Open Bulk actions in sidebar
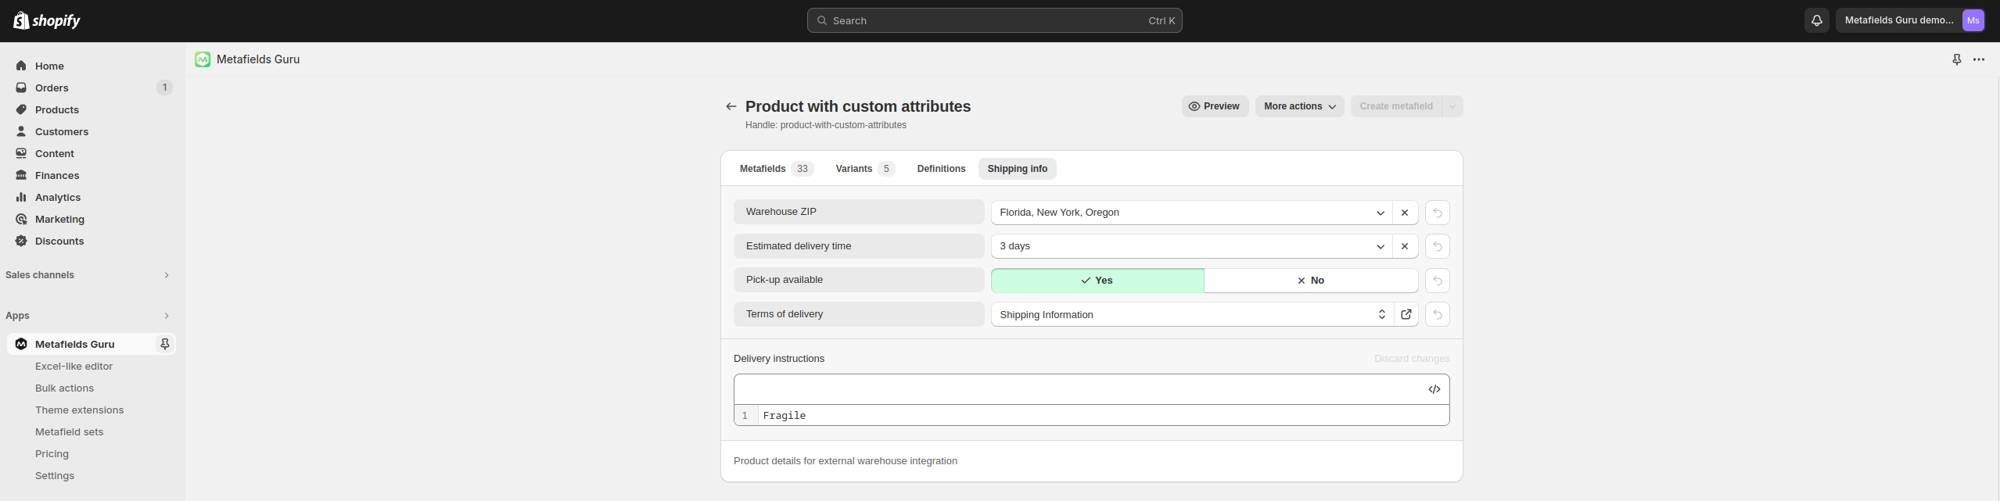Screen dimensions: 2000x501 click(64, 388)
